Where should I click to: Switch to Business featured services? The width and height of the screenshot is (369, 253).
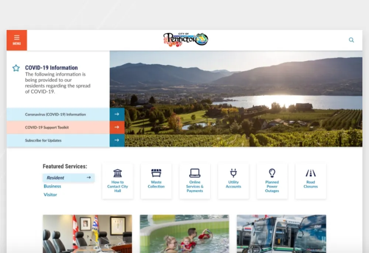coord(52,187)
